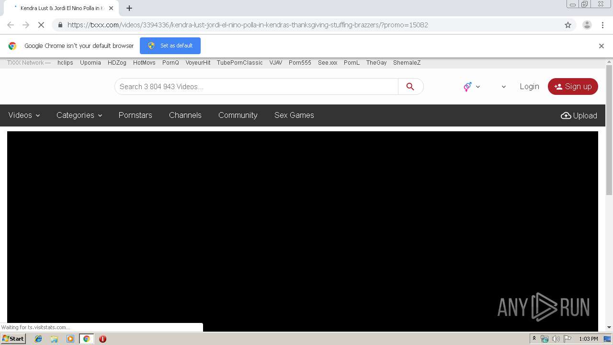This screenshot has height=345, width=613.
Task: Open the VJAV network link
Action: [276, 63]
